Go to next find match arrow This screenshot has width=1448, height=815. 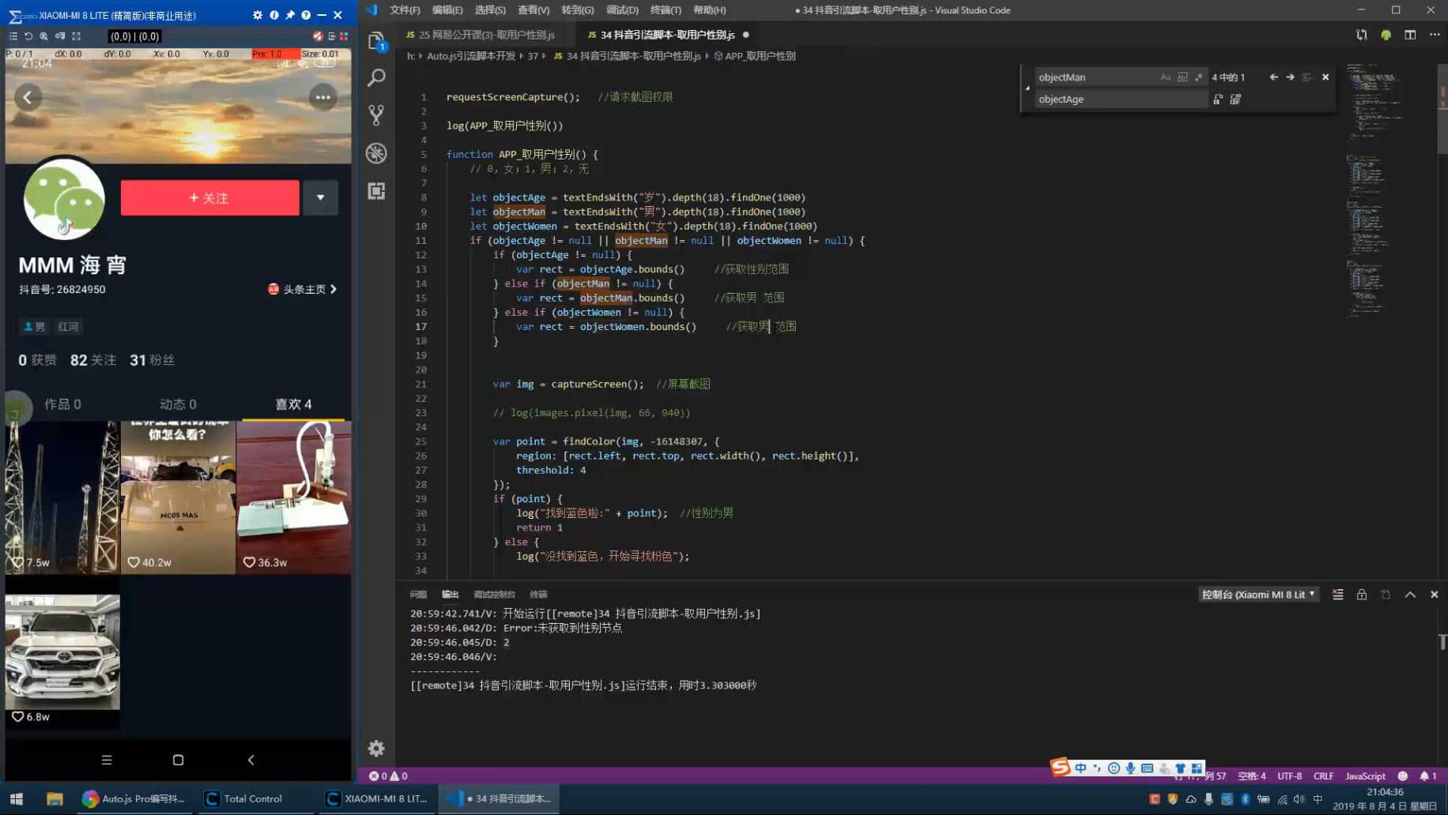click(x=1290, y=77)
